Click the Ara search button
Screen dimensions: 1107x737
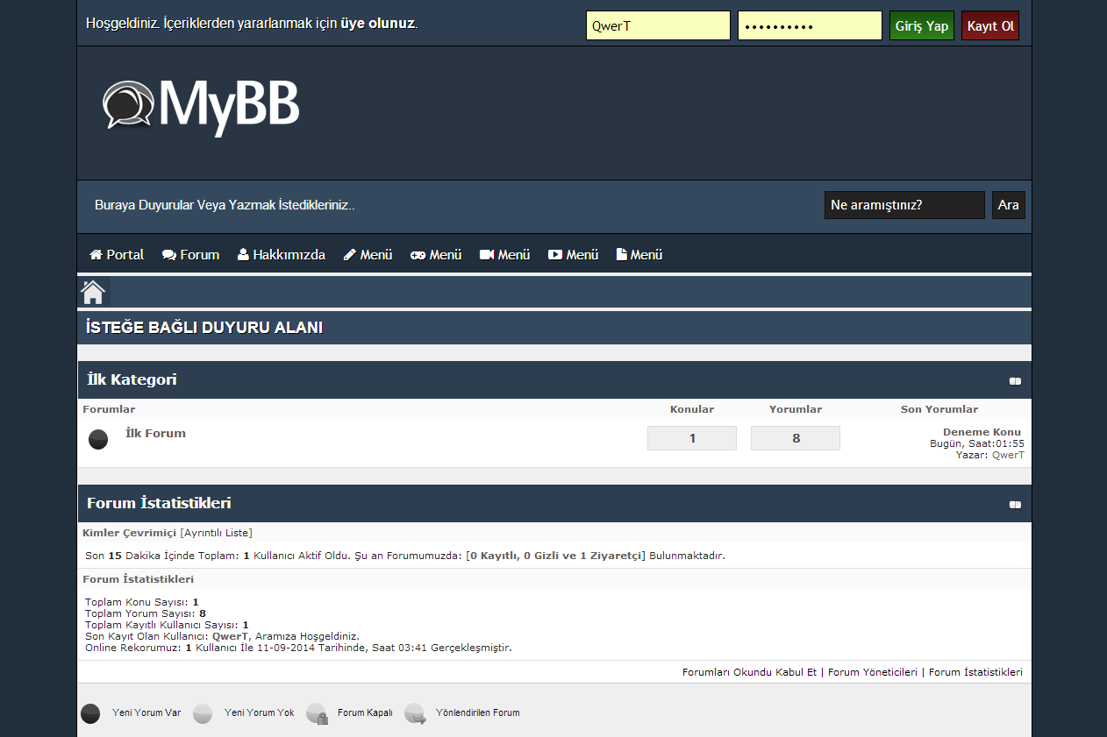(1008, 205)
